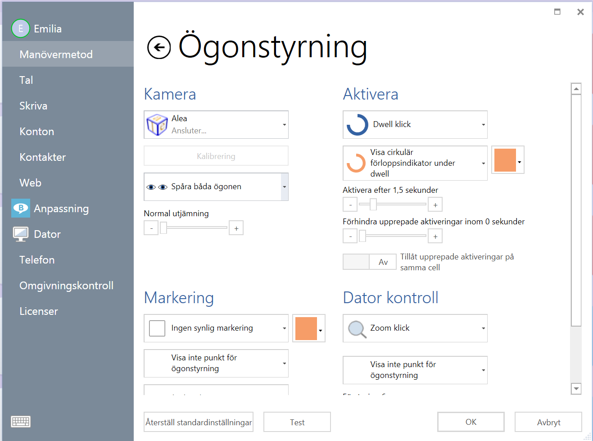Open the Skriva sidebar section
Image resolution: width=593 pixels, height=441 pixels.
pos(68,105)
